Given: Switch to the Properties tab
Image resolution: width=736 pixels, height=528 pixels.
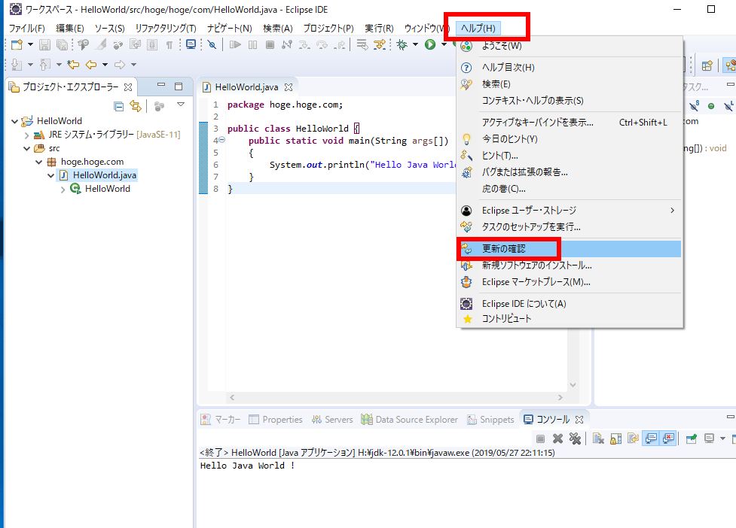Looking at the screenshot, I should click(276, 419).
